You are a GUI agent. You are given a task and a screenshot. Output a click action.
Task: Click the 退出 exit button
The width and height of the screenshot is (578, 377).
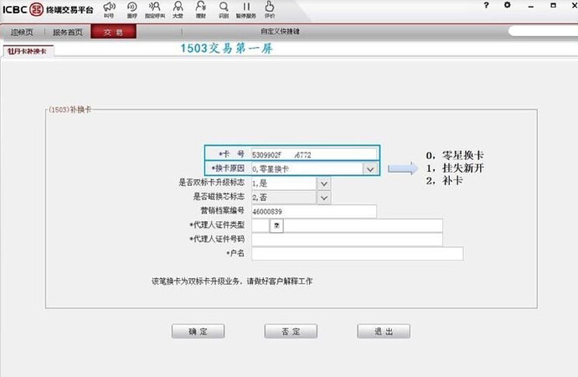click(x=384, y=331)
